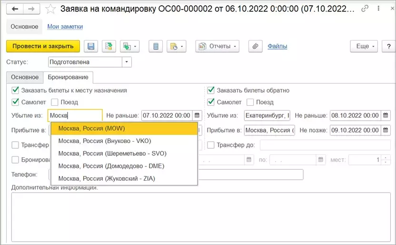Increase the 'мест' stepper value
The image size is (396, 245).
click(x=386, y=158)
